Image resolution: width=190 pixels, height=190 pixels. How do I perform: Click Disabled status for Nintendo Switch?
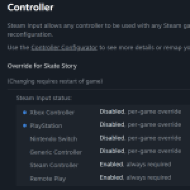tap(112, 138)
